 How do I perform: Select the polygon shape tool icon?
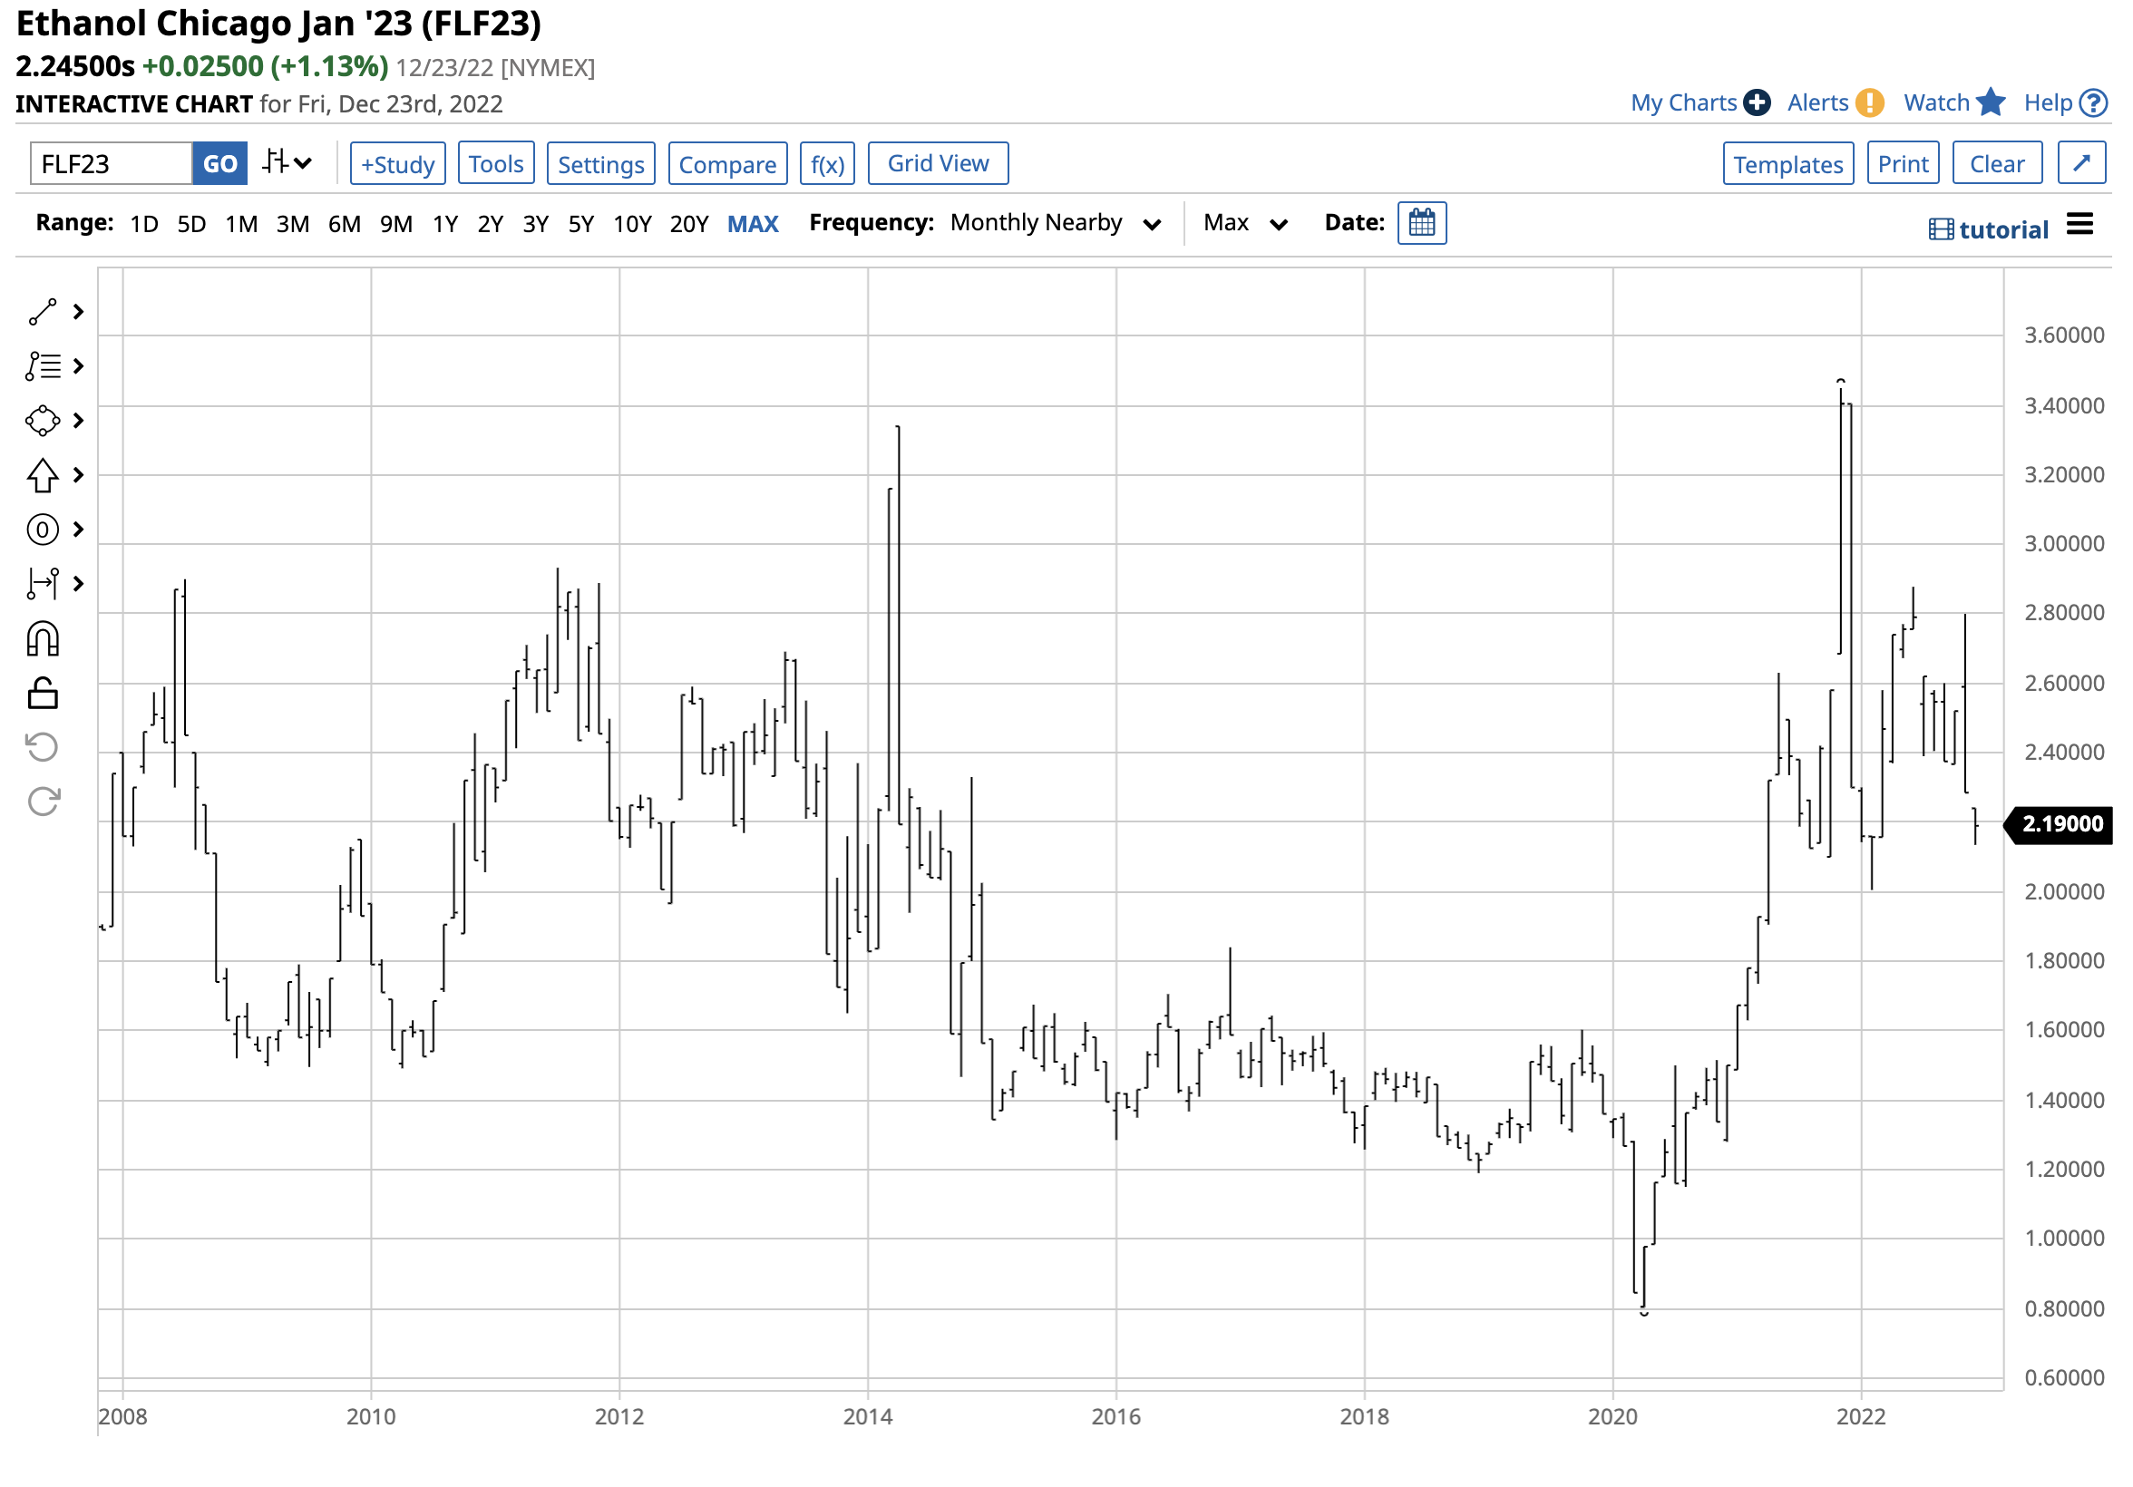click(43, 422)
